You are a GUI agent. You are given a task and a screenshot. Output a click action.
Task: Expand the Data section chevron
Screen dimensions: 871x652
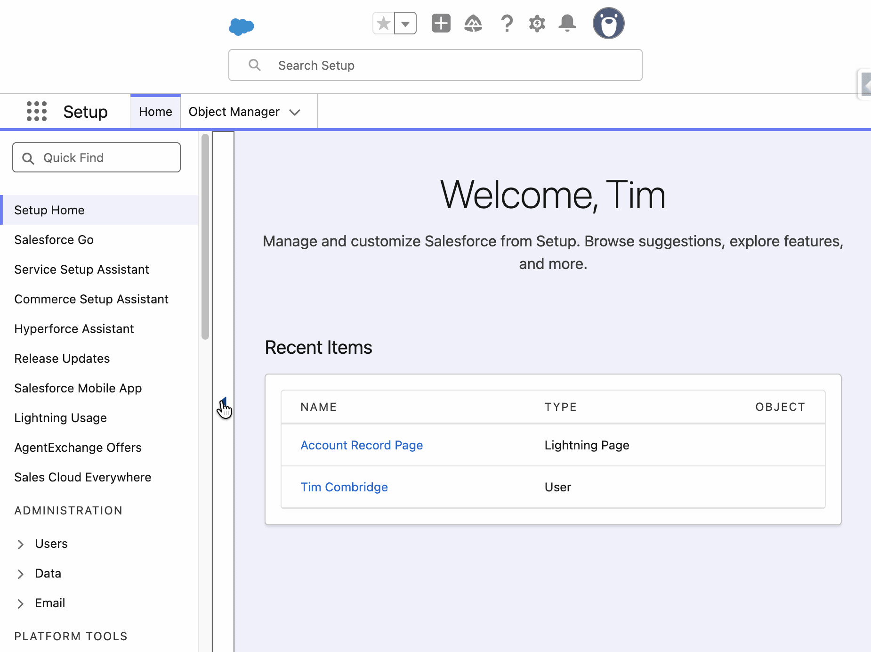pyautogui.click(x=20, y=574)
